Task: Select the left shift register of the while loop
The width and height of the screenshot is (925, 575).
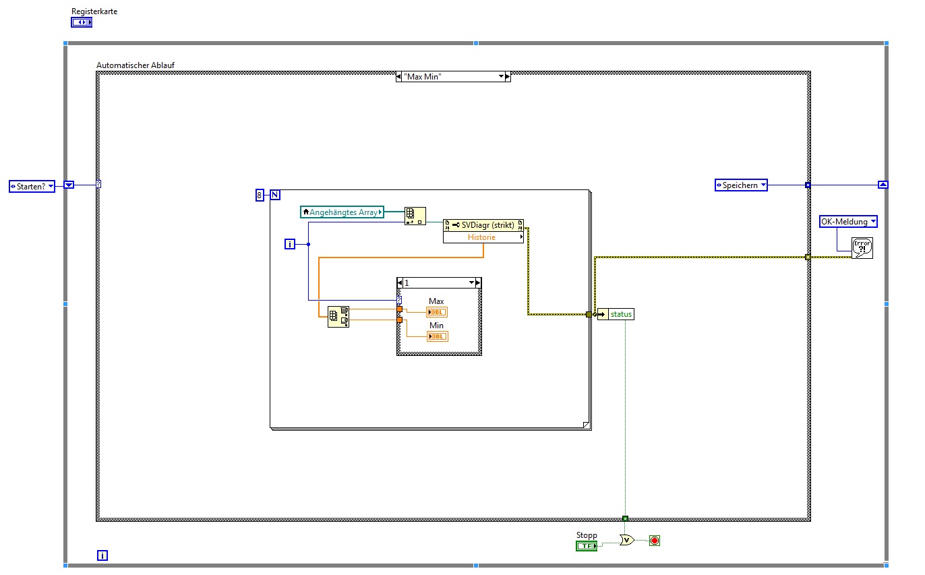Action: coord(69,185)
